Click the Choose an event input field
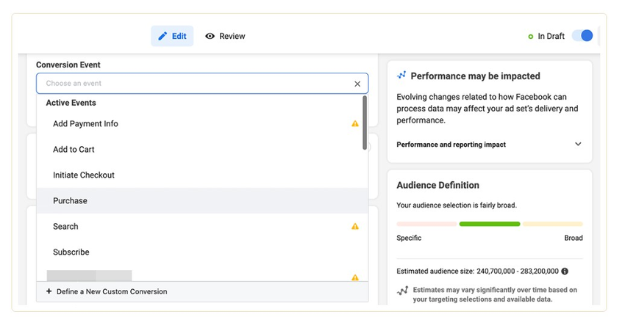 point(195,84)
